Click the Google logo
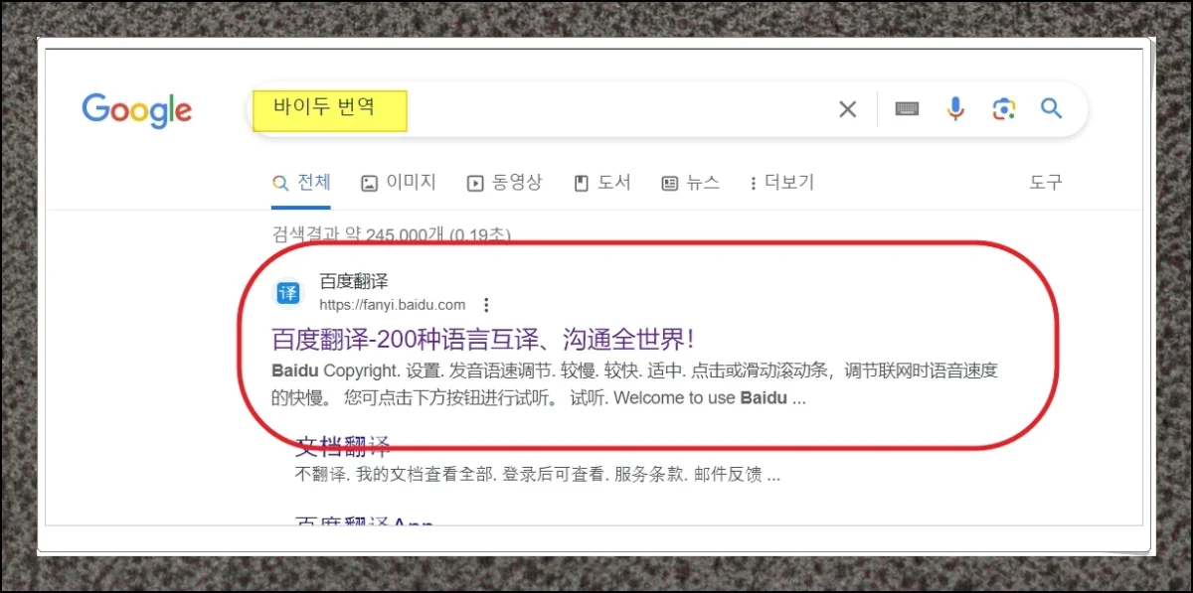Viewport: 1193px width, 593px height. pyautogui.click(x=136, y=109)
